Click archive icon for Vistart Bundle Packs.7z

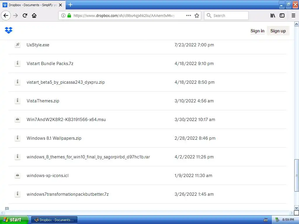point(18,63)
